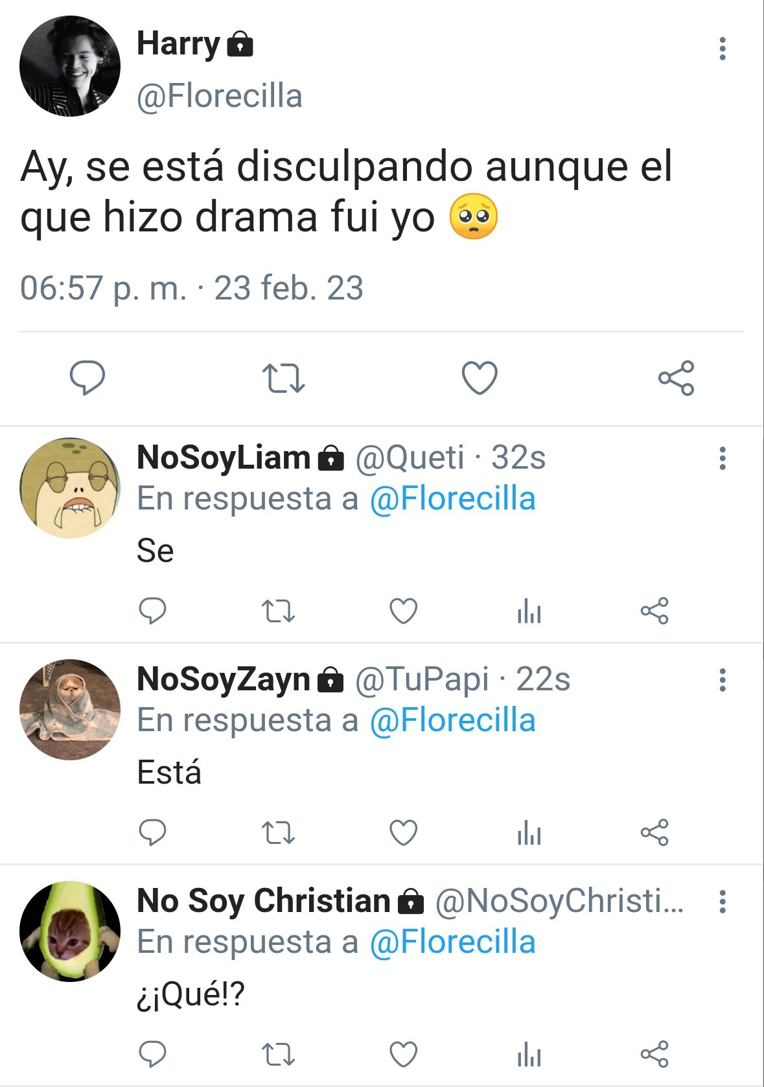View analytics of No Soy Christian's reply

tap(529, 1054)
